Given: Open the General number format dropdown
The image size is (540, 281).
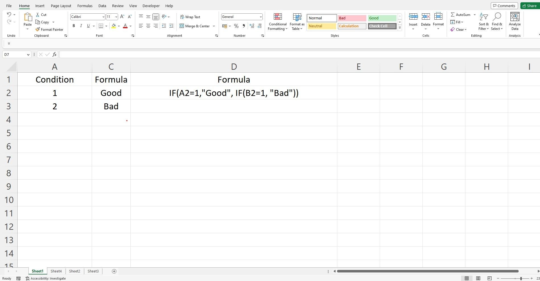Looking at the screenshot, I should point(260,17).
